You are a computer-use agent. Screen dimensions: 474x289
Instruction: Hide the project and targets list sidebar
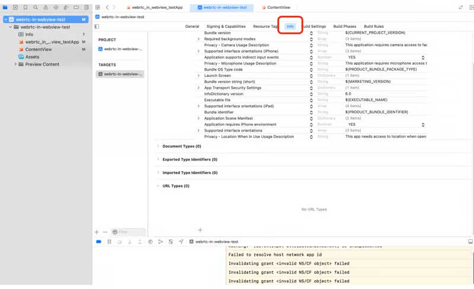click(97, 26)
